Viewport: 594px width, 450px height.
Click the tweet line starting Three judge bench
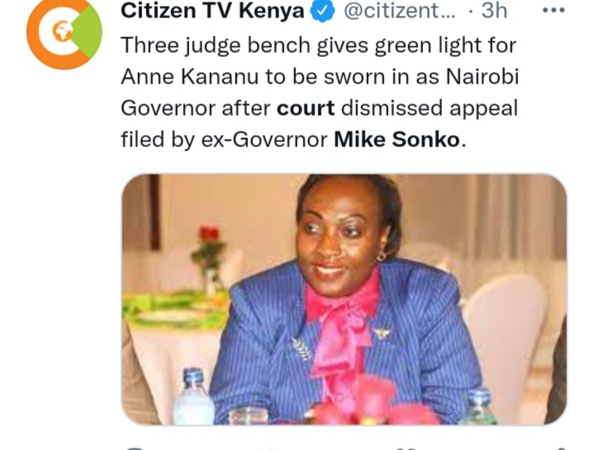pos(318,45)
